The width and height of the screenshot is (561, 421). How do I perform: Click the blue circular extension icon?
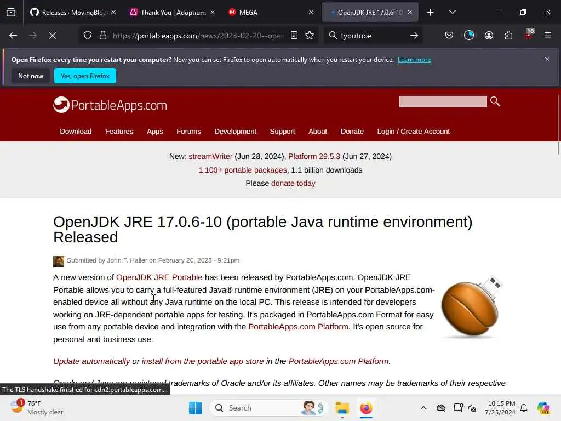tap(469, 35)
